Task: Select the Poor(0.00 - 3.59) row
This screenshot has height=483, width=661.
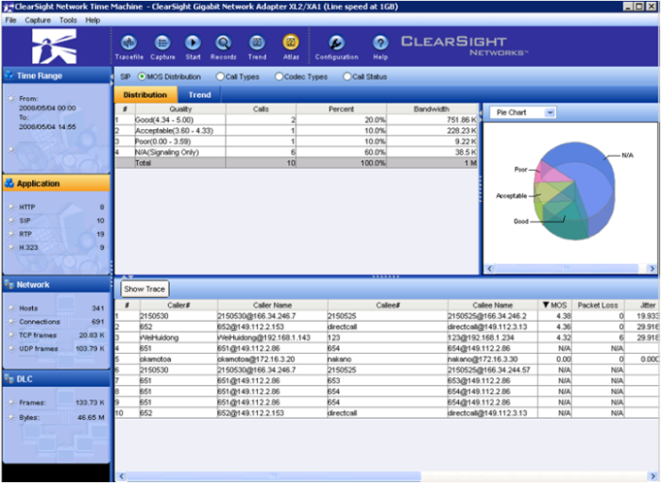Action: [297, 142]
